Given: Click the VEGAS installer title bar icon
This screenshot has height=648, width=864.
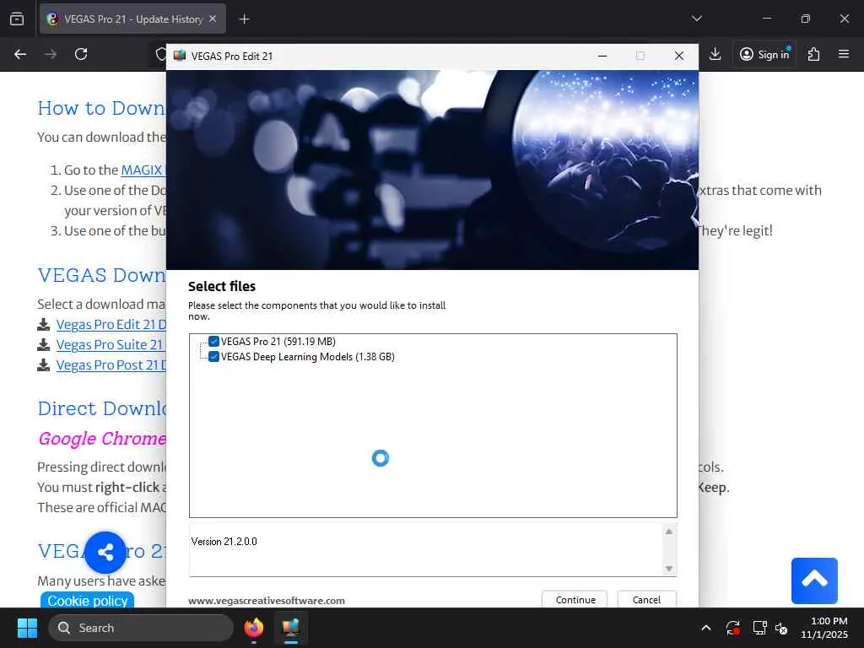Looking at the screenshot, I should coord(180,56).
